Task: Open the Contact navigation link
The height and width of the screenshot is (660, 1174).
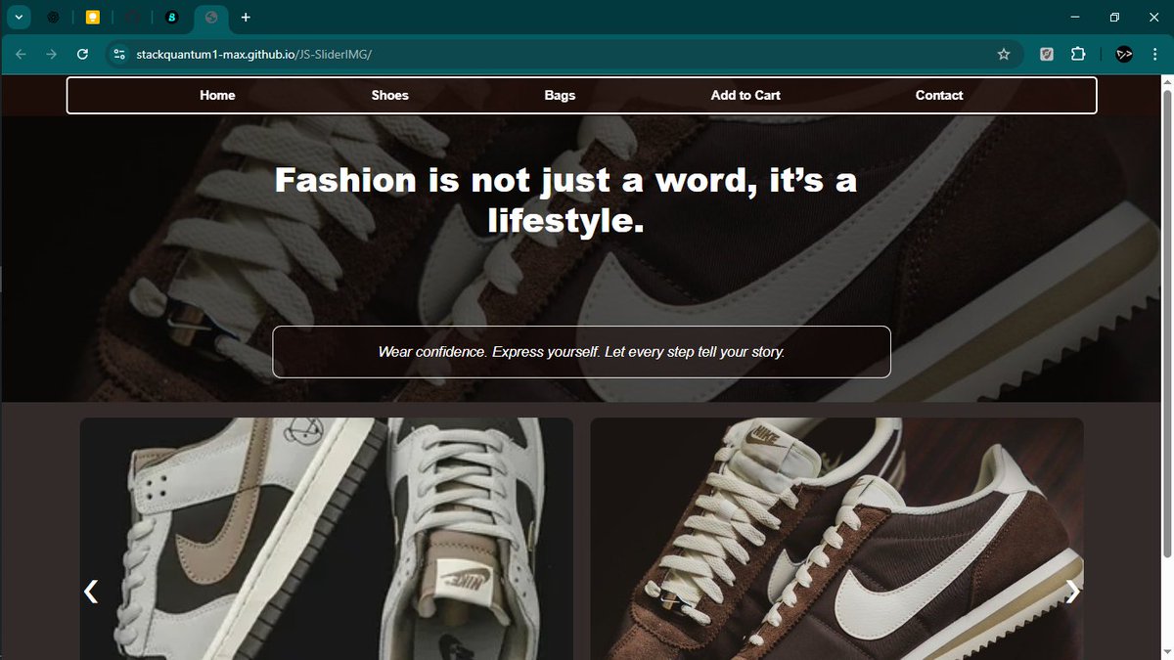Action: point(939,95)
